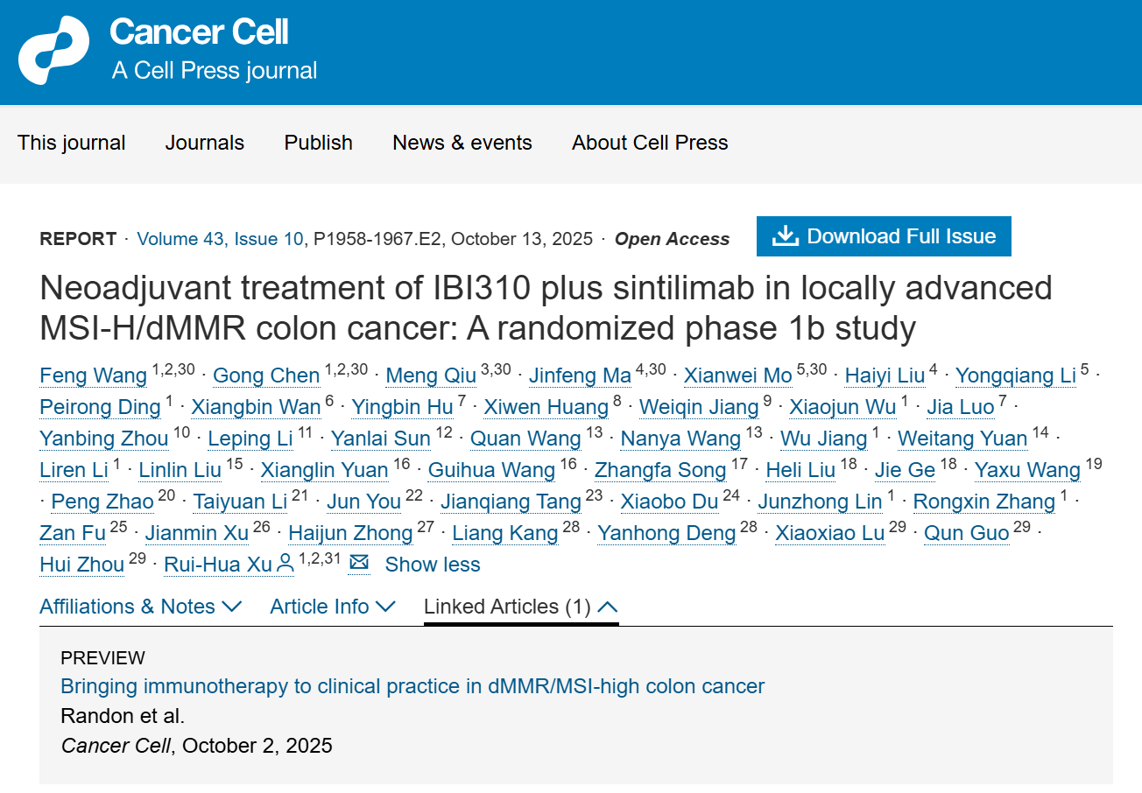Open the Volume 43, Issue 10 link
Viewport: 1142px width, 793px height.
point(221,239)
